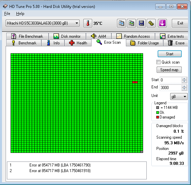The image size is (191, 185).
Task: Click the red Damaged legend swatch
Action: pyautogui.click(x=158, y=117)
